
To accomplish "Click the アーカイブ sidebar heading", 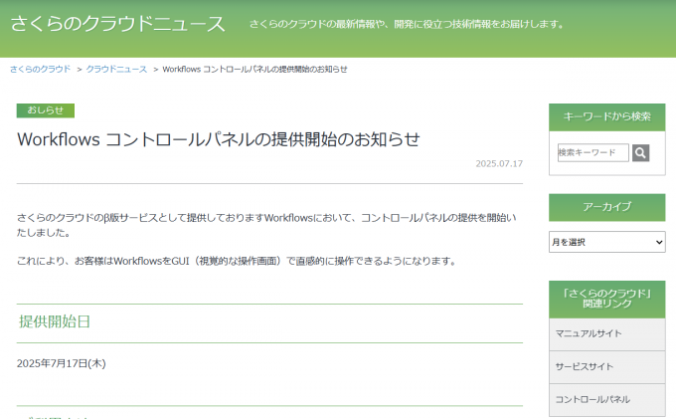I will (607, 207).
